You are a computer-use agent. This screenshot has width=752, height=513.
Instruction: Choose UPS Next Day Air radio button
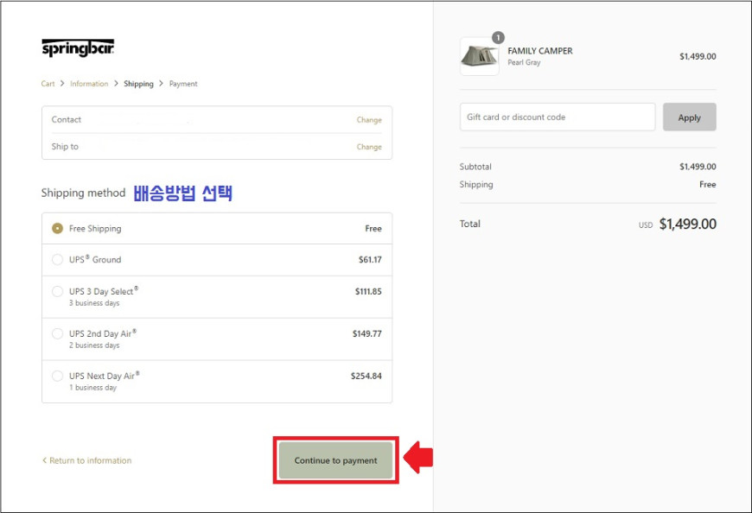[x=57, y=376]
